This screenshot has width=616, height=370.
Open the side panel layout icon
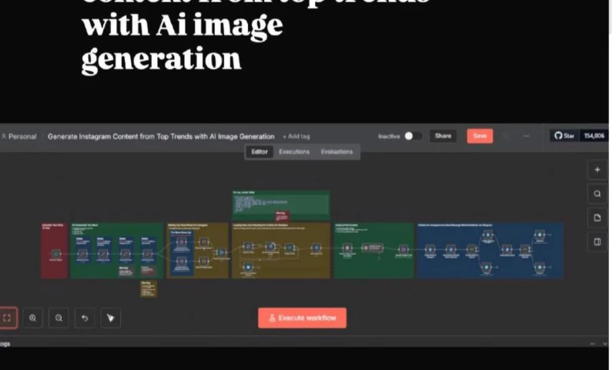tap(598, 242)
